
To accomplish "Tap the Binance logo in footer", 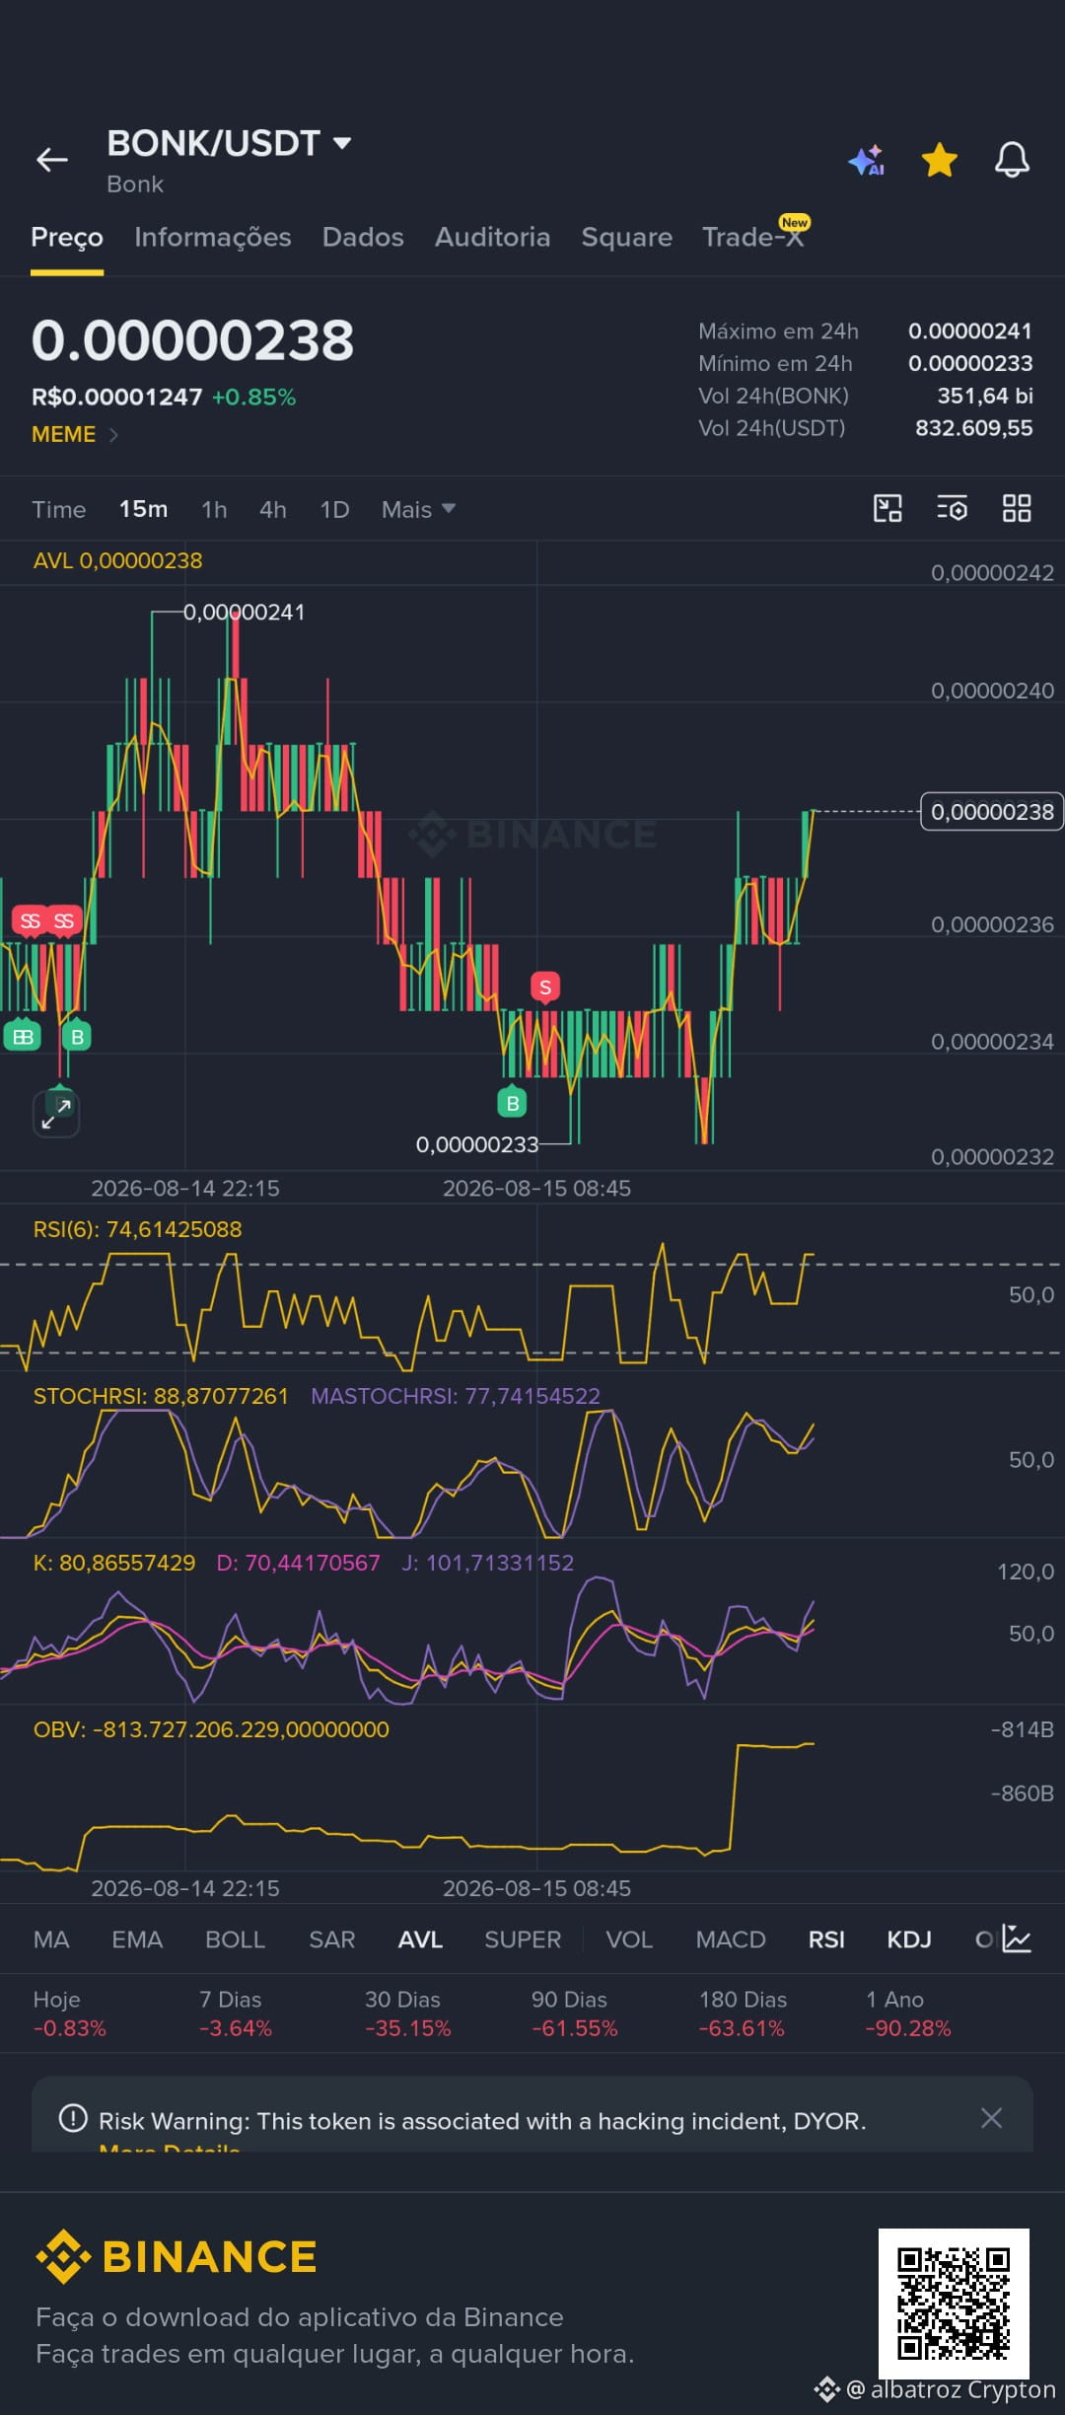I will (x=177, y=2256).
